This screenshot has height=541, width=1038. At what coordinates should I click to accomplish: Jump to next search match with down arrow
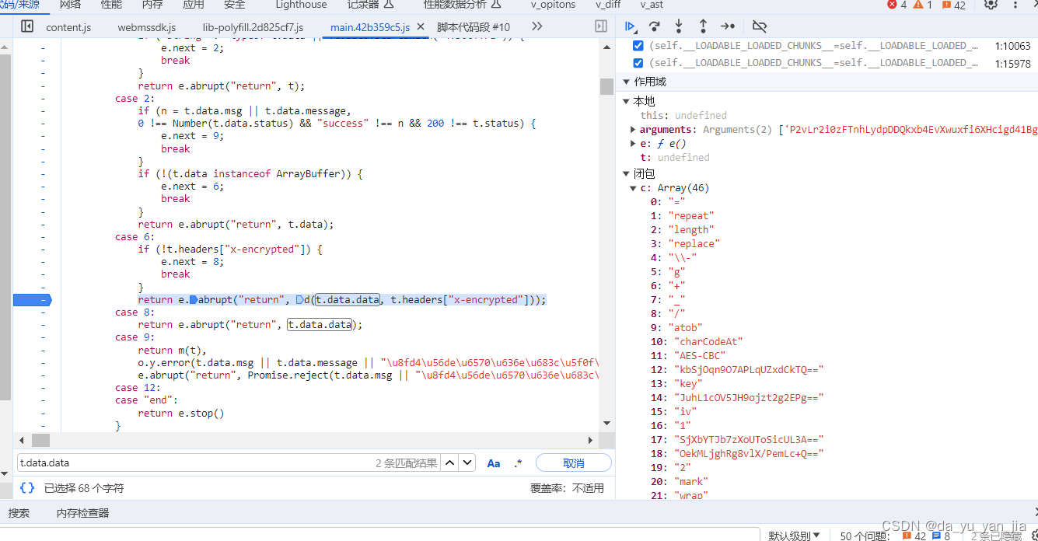[467, 462]
